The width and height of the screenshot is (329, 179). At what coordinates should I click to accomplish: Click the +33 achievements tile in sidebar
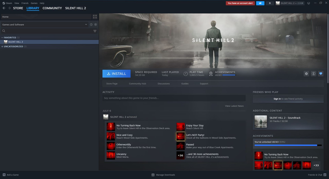316,165
